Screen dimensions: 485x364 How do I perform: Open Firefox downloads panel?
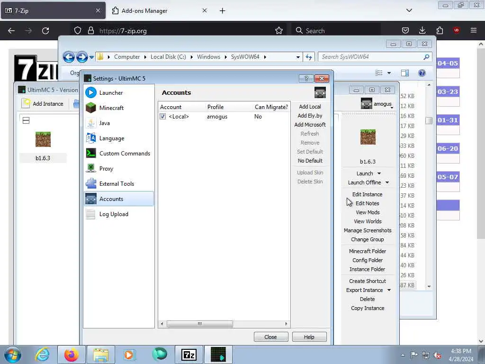422,30
